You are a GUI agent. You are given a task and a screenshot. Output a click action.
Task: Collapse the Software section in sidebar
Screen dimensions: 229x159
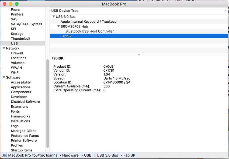3,77
